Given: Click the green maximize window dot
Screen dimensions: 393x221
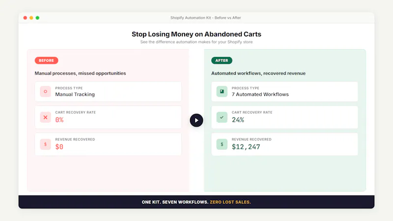Looking at the screenshot, I should 37,18.
